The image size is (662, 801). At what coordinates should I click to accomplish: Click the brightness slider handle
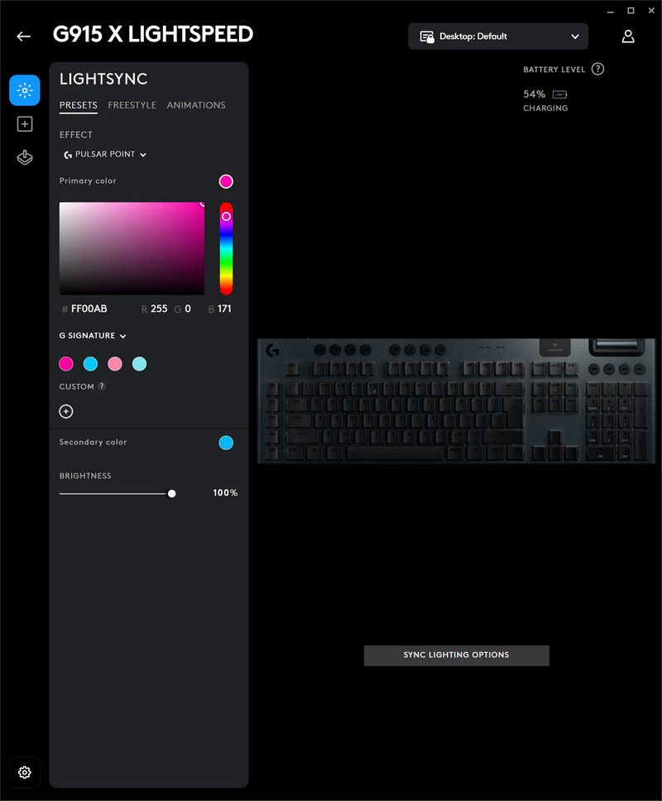click(x=171, y=493)
